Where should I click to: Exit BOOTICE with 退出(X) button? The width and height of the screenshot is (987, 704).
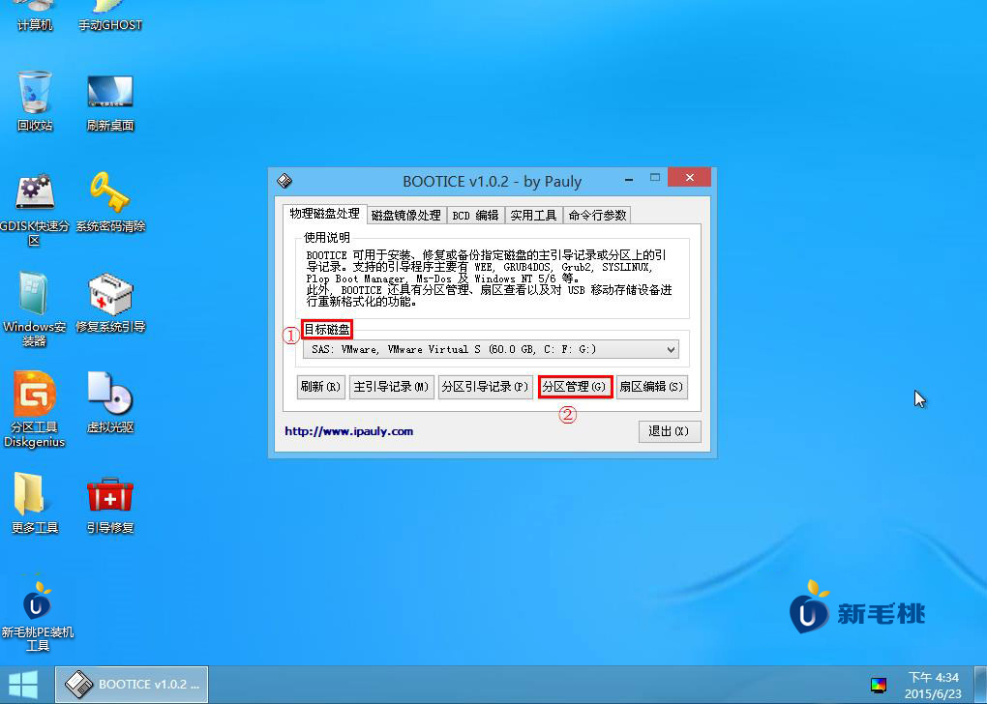coord(669,431)
